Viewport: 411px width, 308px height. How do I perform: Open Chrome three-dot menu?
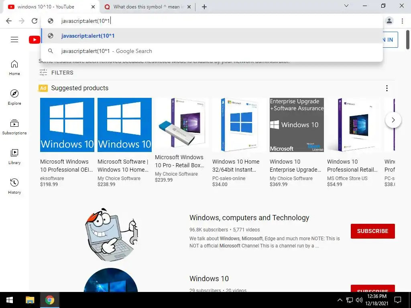click(x=402, y=21)
